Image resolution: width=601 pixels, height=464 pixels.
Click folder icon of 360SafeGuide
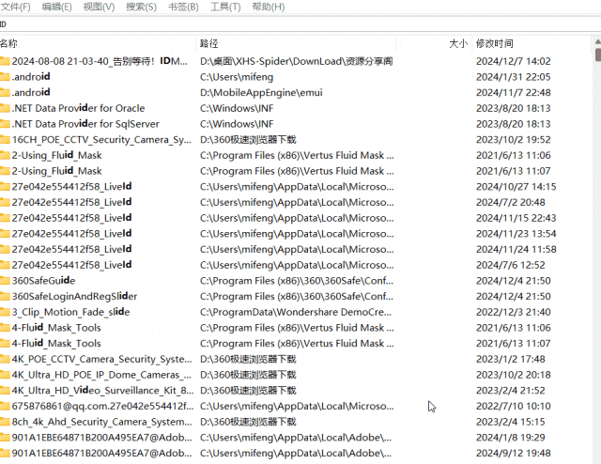pos(5,281)
